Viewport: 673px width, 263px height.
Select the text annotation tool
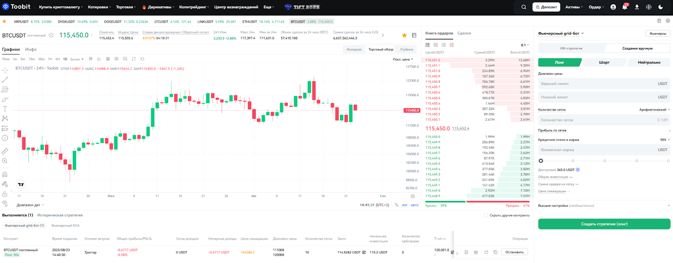point(5,109)
